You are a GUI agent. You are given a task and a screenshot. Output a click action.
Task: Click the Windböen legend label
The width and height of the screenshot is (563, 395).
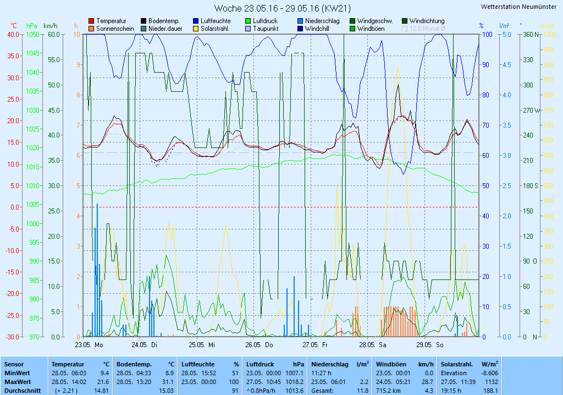point(371,29)
